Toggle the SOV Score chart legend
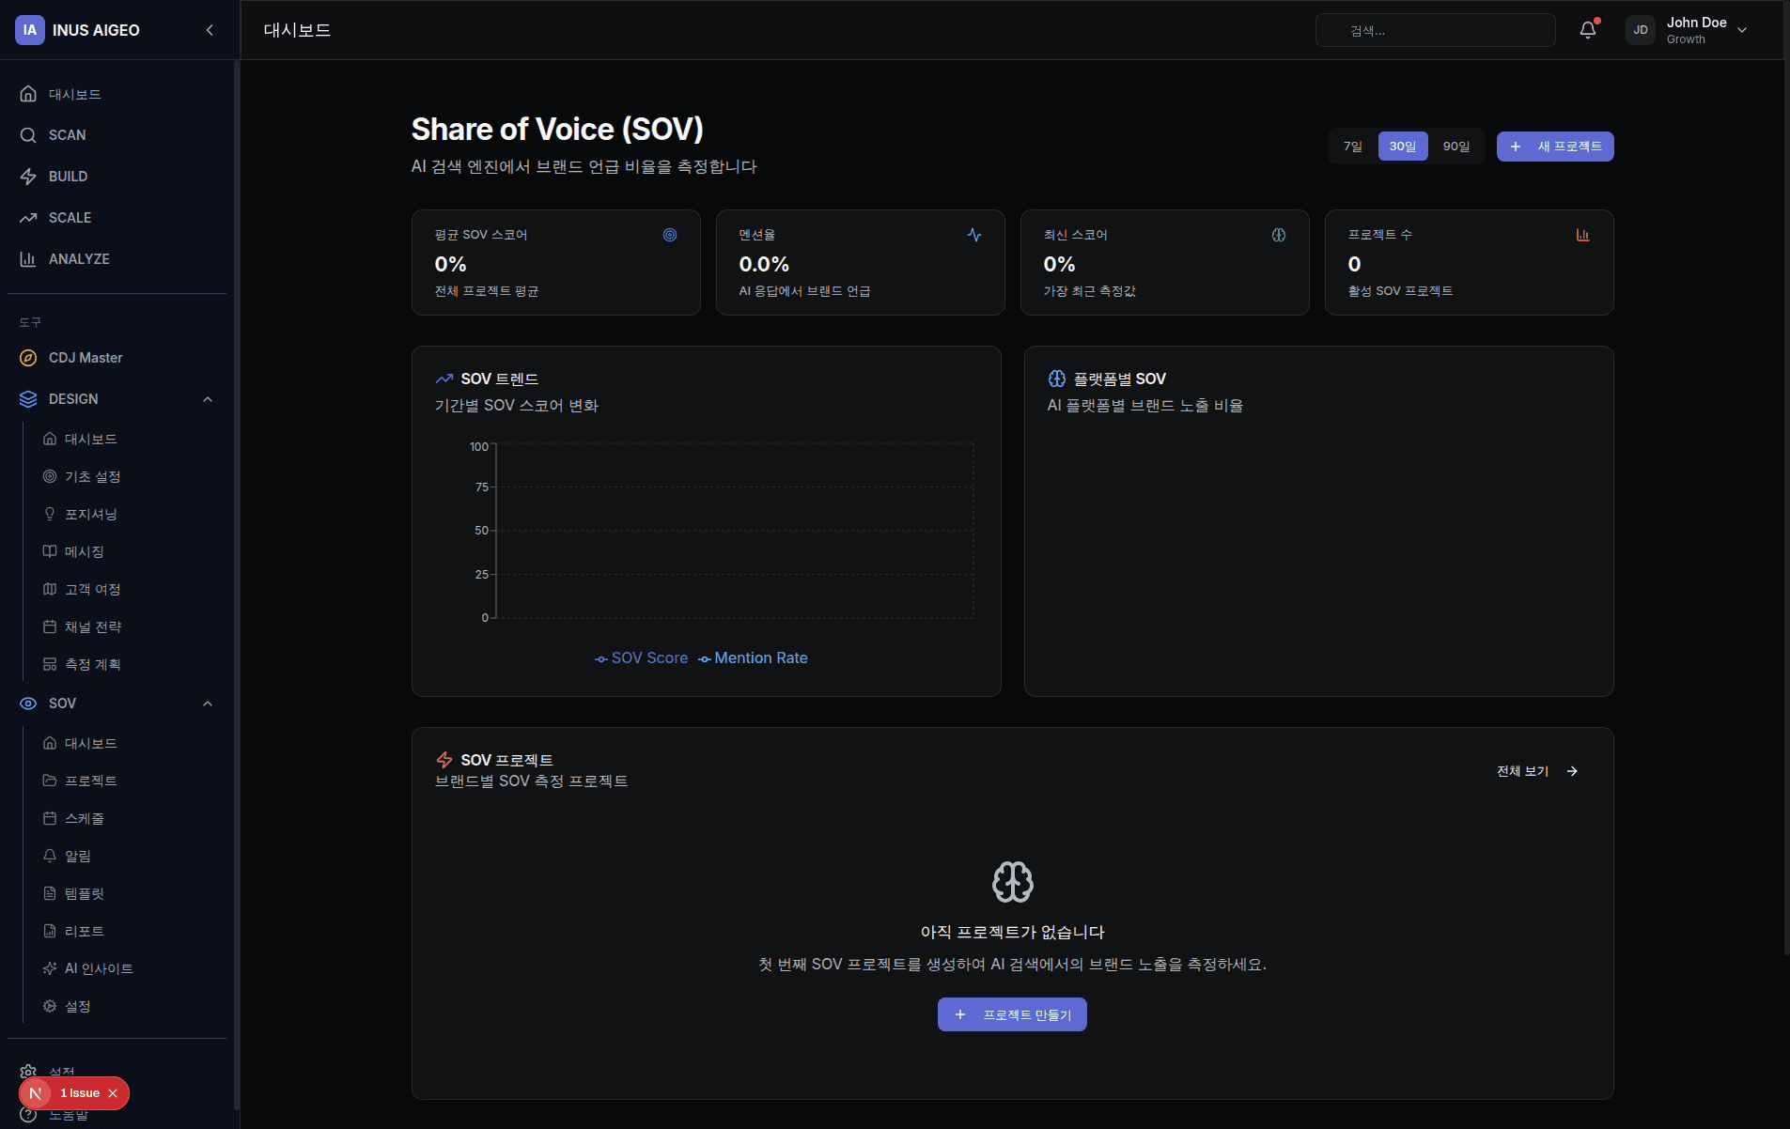The image size is (1790, 1129). [x=642, y=658]
